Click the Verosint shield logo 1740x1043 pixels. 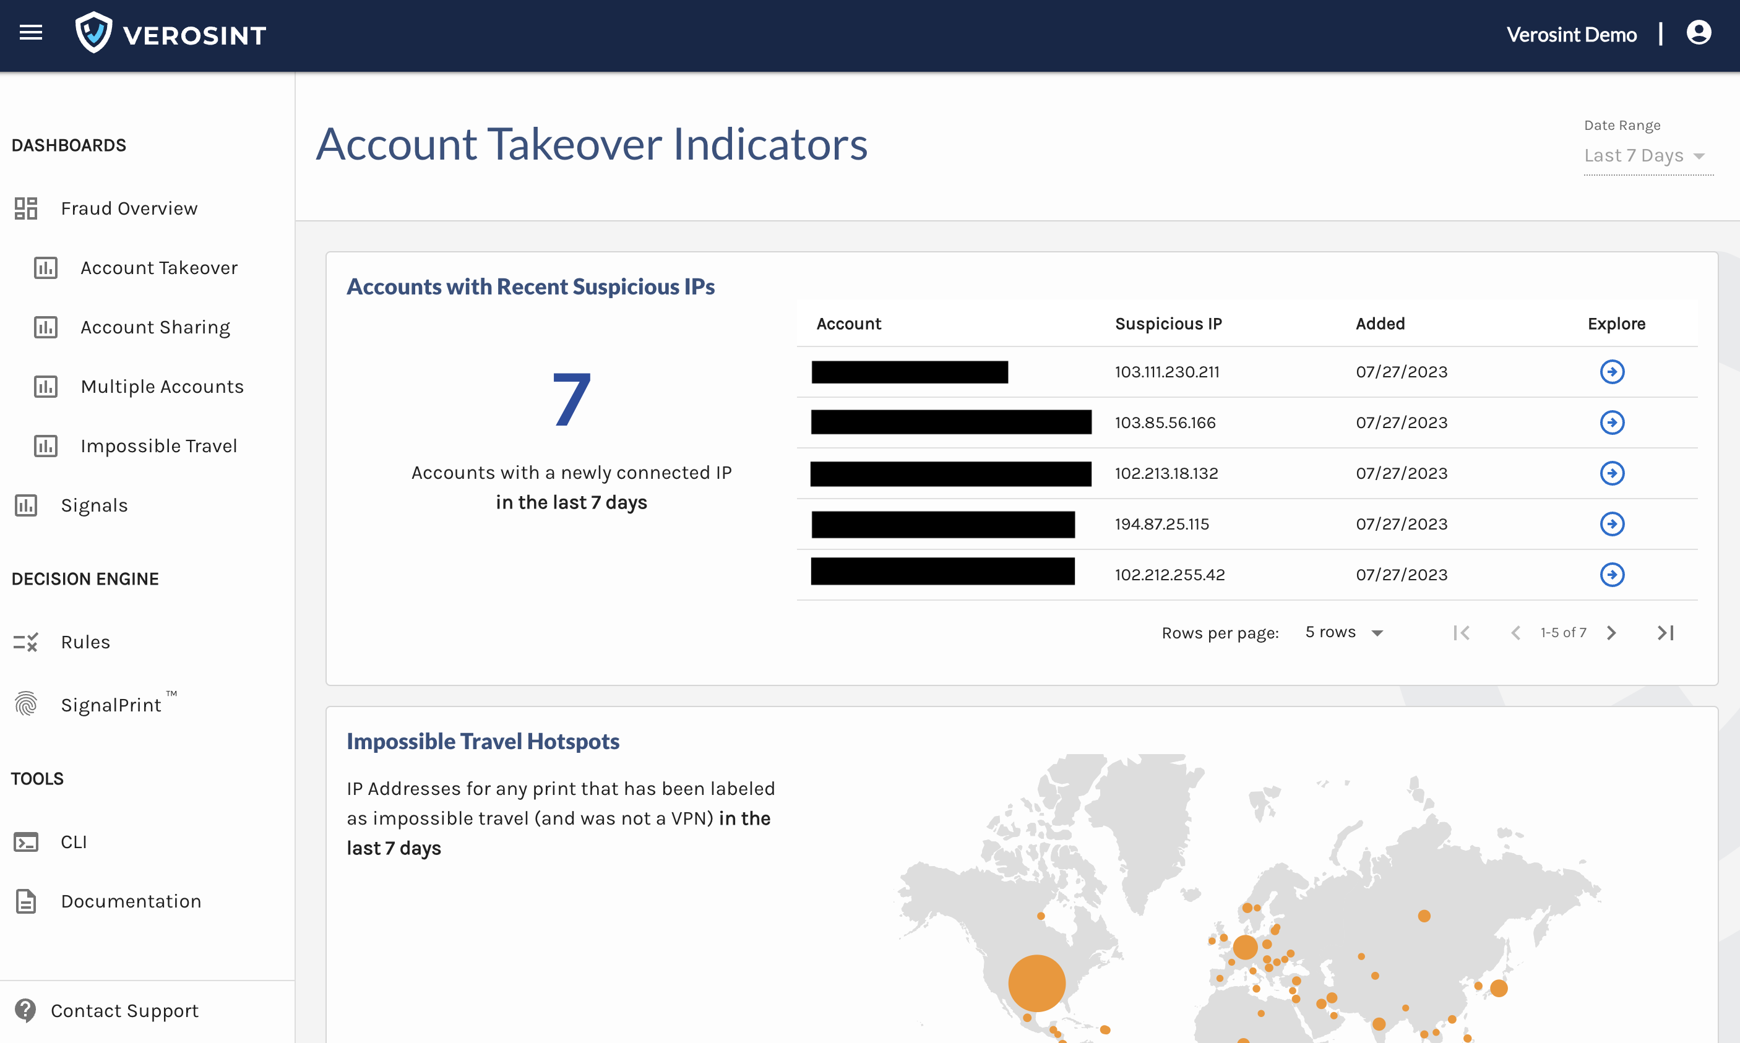(x=94, y=33)
